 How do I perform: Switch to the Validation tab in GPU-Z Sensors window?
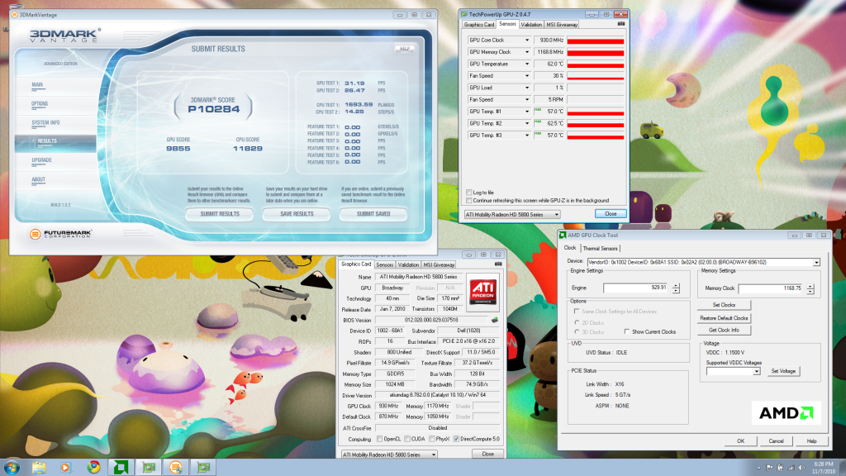click(x=531, y=24)
